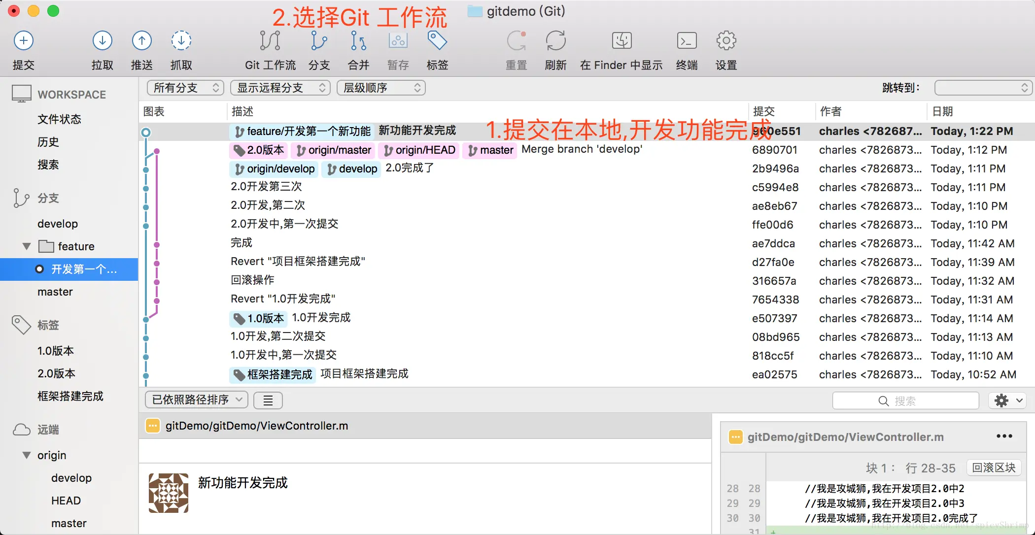The image size is (1035, 535).
Task: Select 历史 in the workspace sidebar
Action: (48, 142)
